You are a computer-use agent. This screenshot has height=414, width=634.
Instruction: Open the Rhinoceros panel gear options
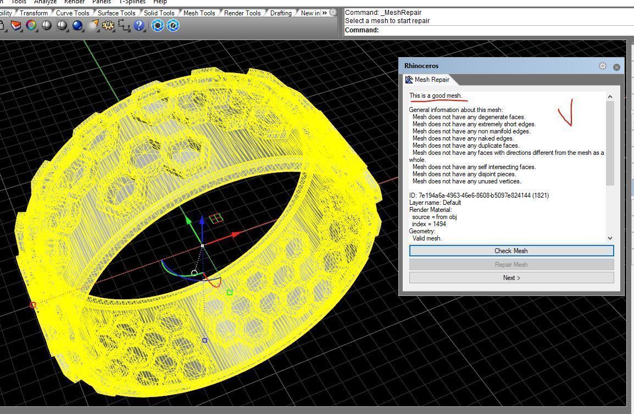(603, 66)
